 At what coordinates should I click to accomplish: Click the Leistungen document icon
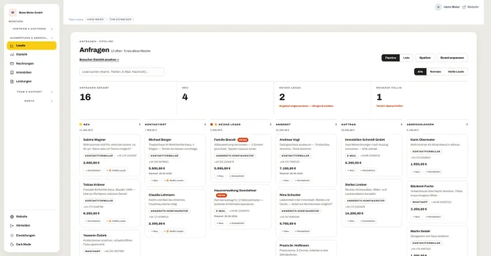12,81
